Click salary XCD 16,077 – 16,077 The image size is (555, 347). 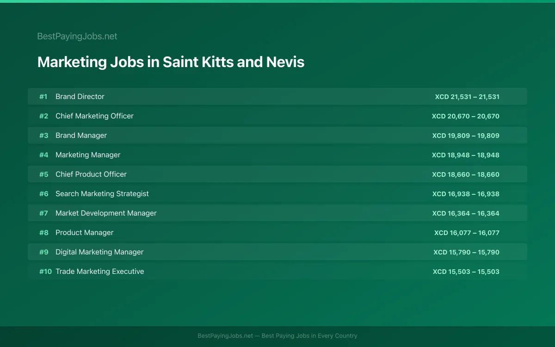click(x=467, y=233)
